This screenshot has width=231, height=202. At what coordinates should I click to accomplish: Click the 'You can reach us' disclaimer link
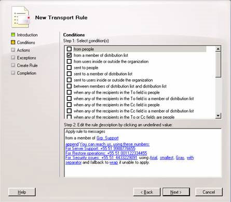point(114,144)
